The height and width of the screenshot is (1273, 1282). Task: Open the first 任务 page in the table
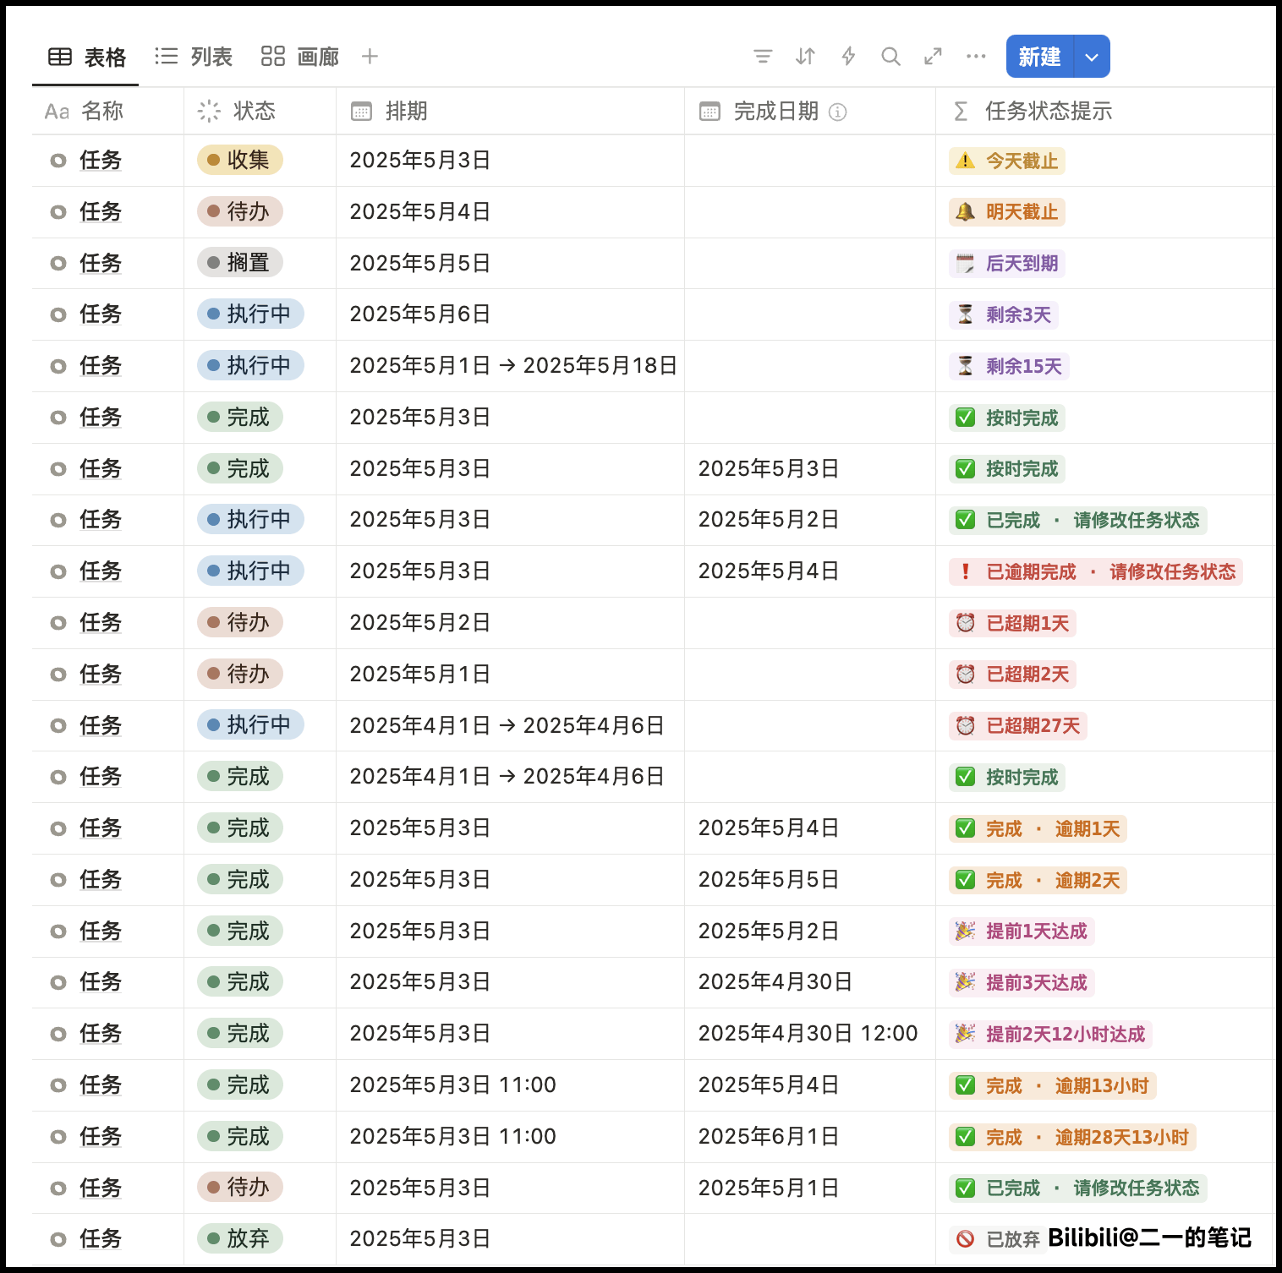tap(101, 161)
